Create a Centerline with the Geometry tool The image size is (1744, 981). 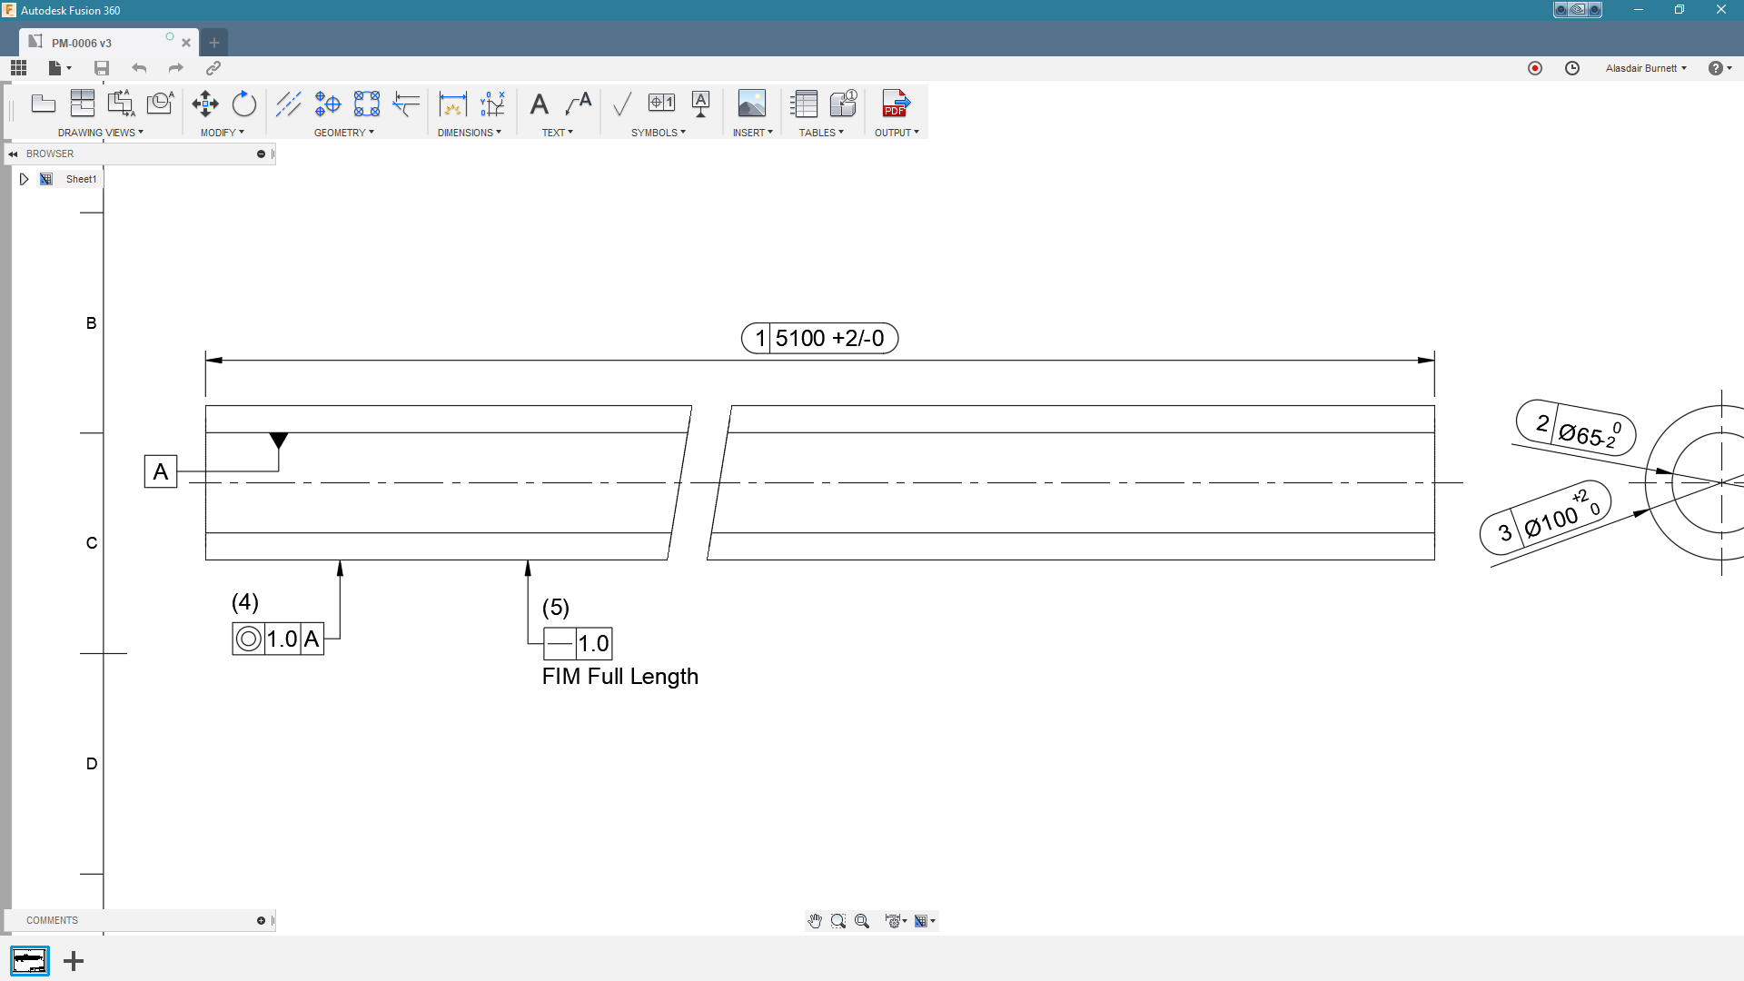click(289, 104)
